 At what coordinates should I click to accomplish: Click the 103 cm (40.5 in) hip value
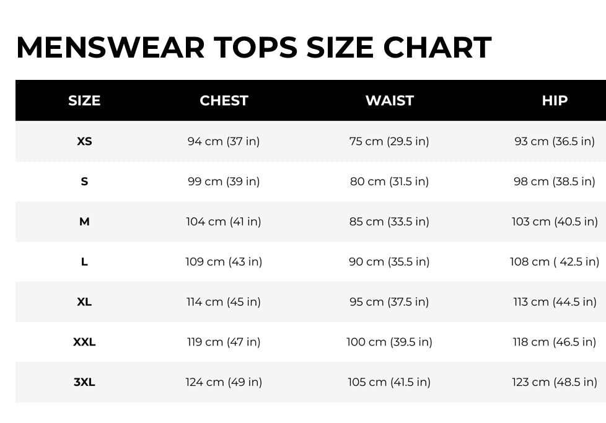[555, 222]
